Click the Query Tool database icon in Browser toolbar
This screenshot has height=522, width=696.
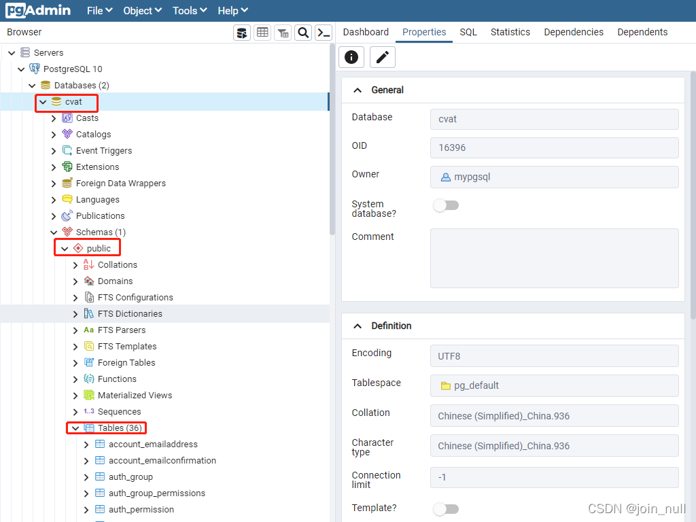point(242,33)
